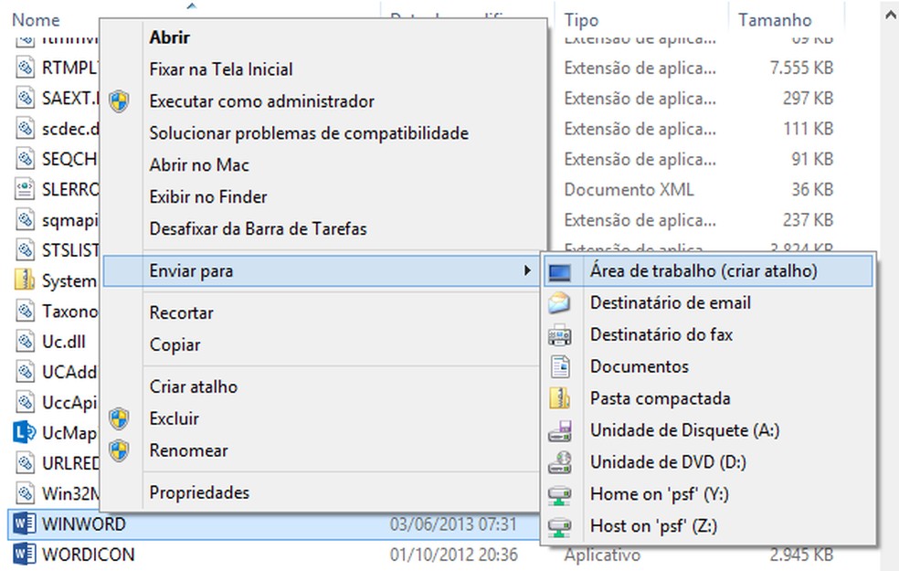Choose Abrir no Mac

click(x=199, y=165)
